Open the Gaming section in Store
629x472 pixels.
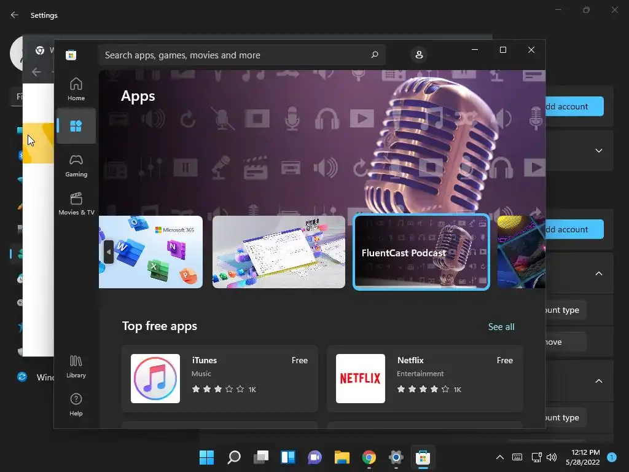point(76,165)
